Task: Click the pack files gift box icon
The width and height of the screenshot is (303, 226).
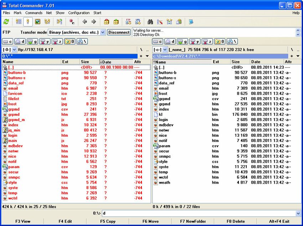Action: [x=107, y=22]
